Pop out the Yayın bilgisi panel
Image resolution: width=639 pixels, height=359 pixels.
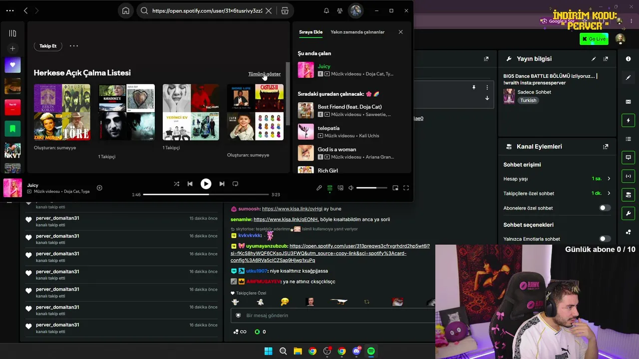coord(606,59)
